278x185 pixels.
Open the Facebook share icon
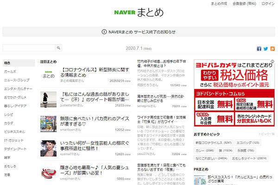click(259, 49)
